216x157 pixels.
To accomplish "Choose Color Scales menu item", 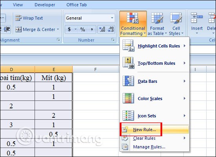I will click(154, 99).
